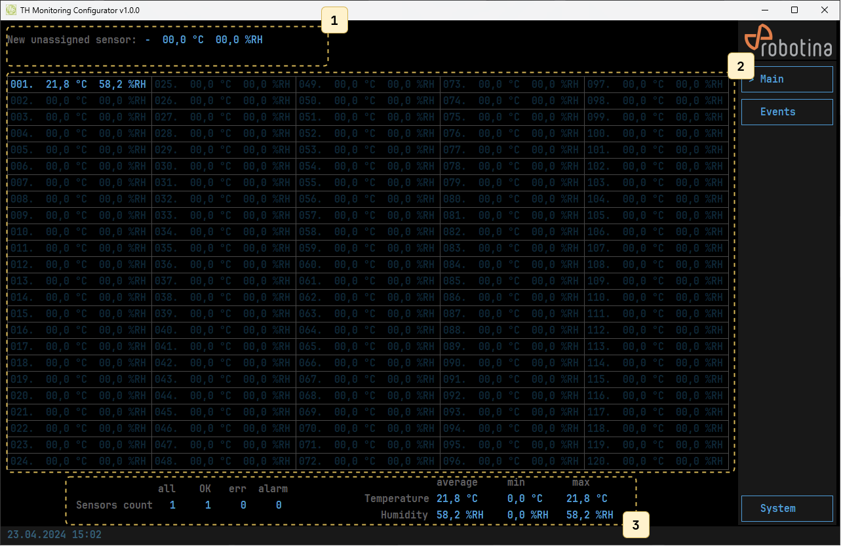Viewport: 841px width, 546px height.
Task: Click the 'OK' sensors count value
Action: (208, 505)
